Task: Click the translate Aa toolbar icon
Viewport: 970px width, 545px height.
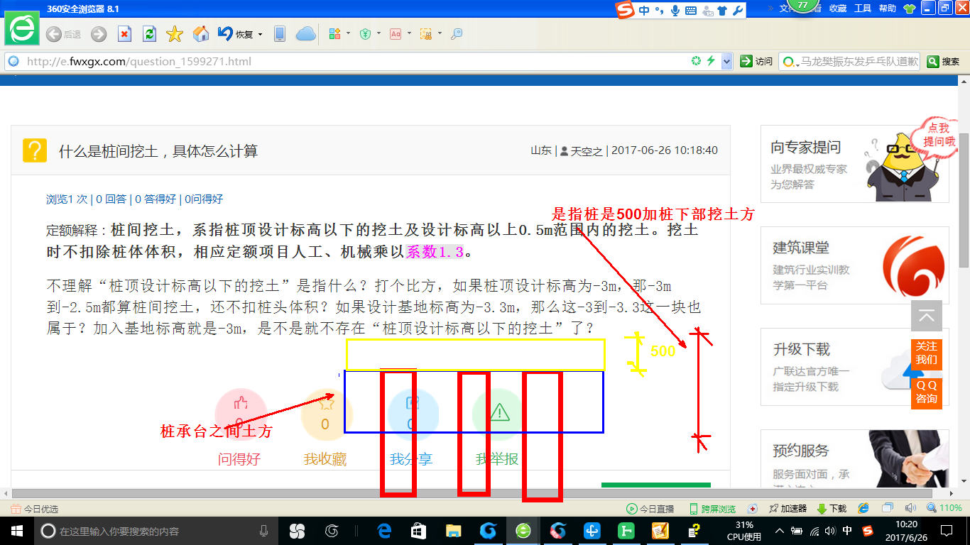Action: 396,34
